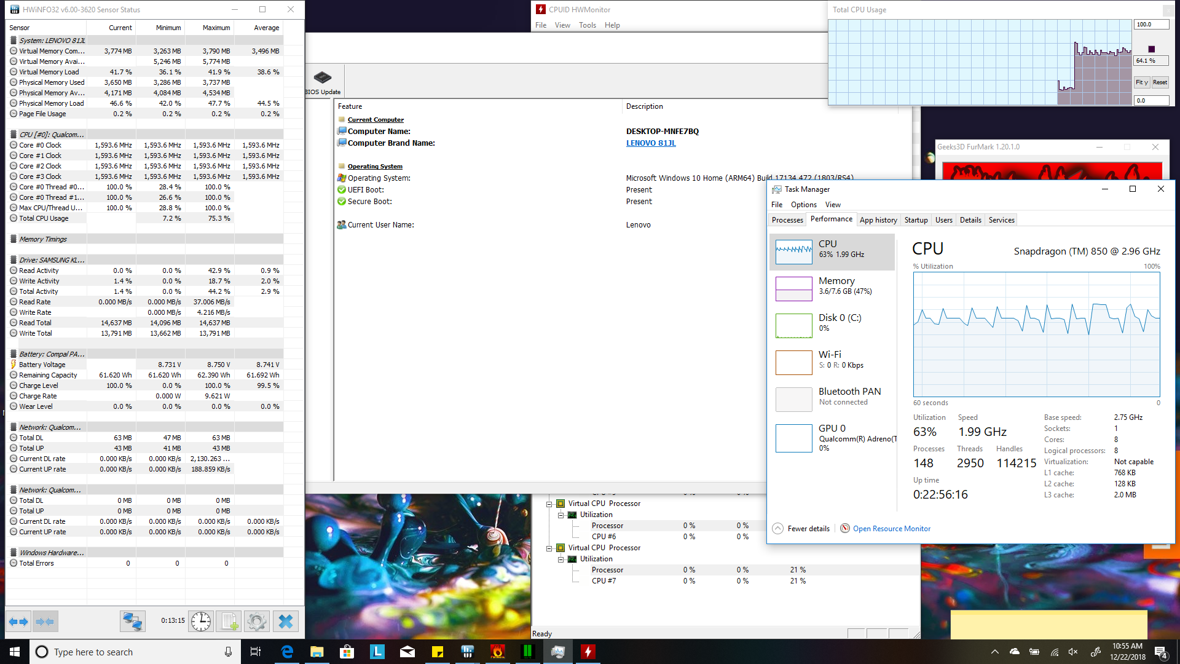Collapse the lower Utilization tree node in HWMonitor
1180x664 pixels.
(x=561, y=559)
